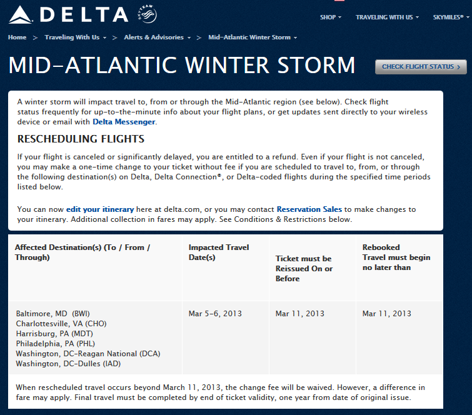472x415 pixels.
Task: Click the Ticket must be Reissued header
Action: click(x=304, y=268)
